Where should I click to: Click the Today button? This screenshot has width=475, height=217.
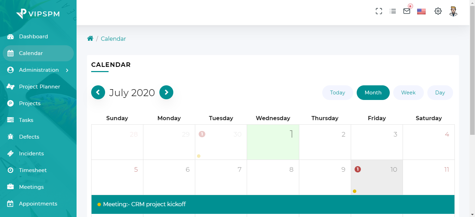pos(338,93)
